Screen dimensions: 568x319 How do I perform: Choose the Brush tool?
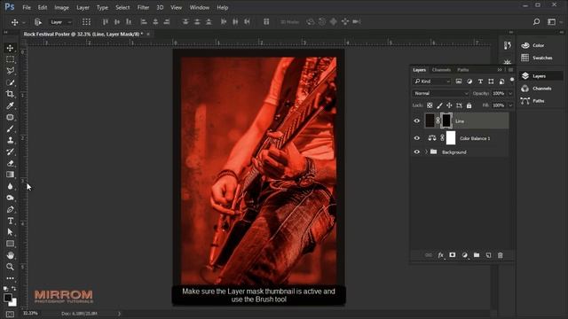click(x=10, y=128)
